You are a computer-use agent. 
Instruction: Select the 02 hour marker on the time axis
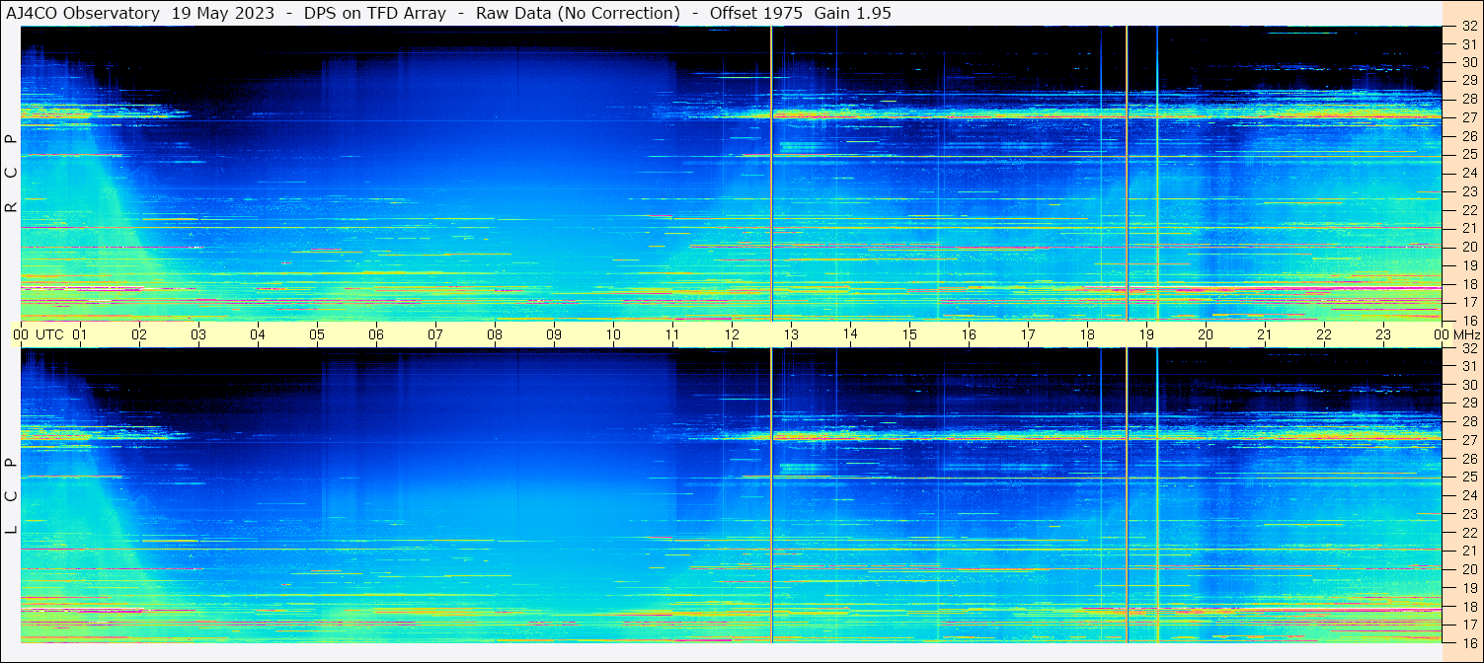[x=139, y=334]
